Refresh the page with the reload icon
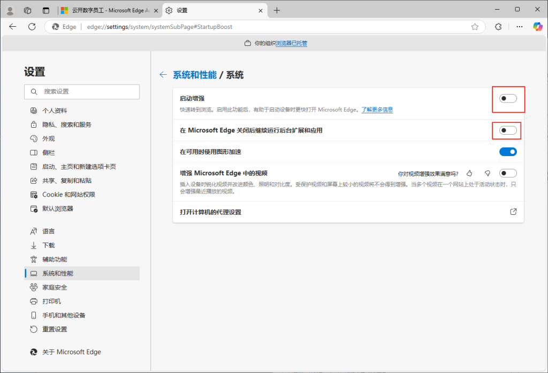548x373 pixels. click(x=32, y=27)
